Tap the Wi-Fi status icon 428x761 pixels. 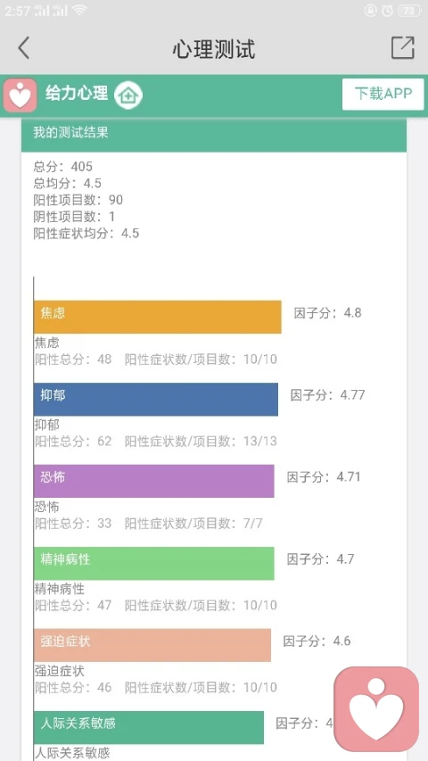pyautogui.click(x=78, y=10)
